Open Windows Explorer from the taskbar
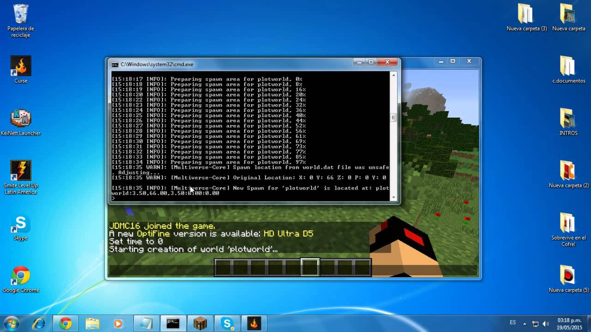Viewport: 591px width, 332px height. tap(92, 324)
